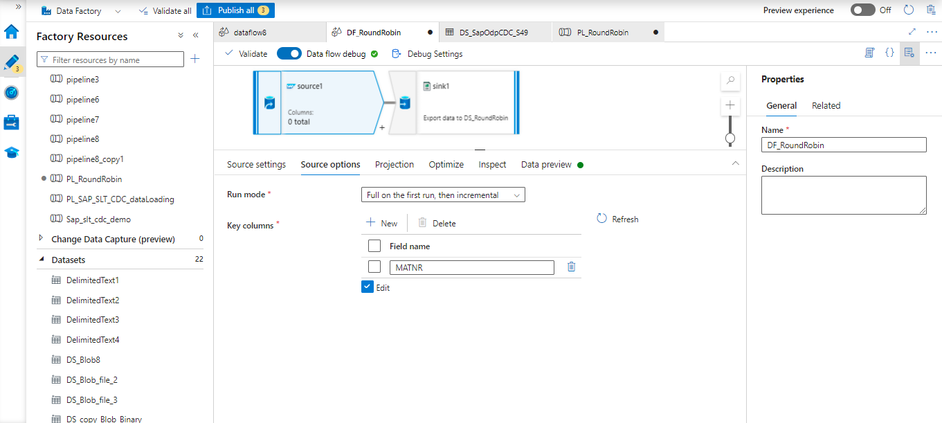The width and height of the screenshot is (942, 423).
Task: Click Refresh next to key columns
Action: coord(617,219)
